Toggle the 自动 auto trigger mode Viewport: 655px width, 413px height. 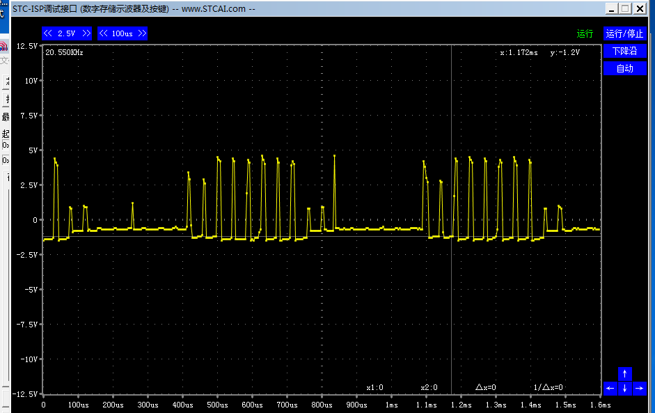pos(624,68)
